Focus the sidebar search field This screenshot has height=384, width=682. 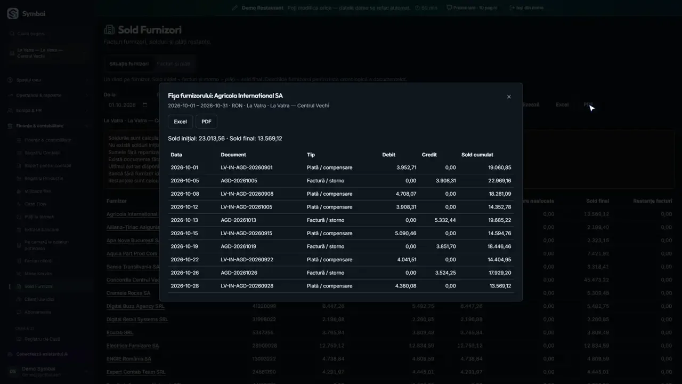click(47, 34)
